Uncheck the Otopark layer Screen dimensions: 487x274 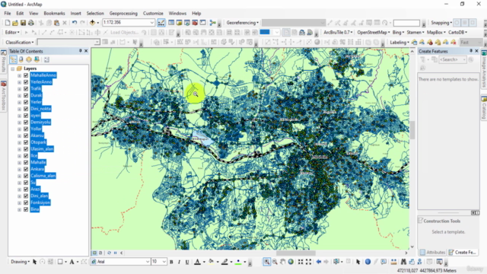click(x=26, y=142)
